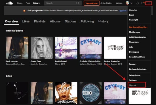Open Cry Baby cover in Recently played
The image size is (156, 105).
tap(91, 48)
